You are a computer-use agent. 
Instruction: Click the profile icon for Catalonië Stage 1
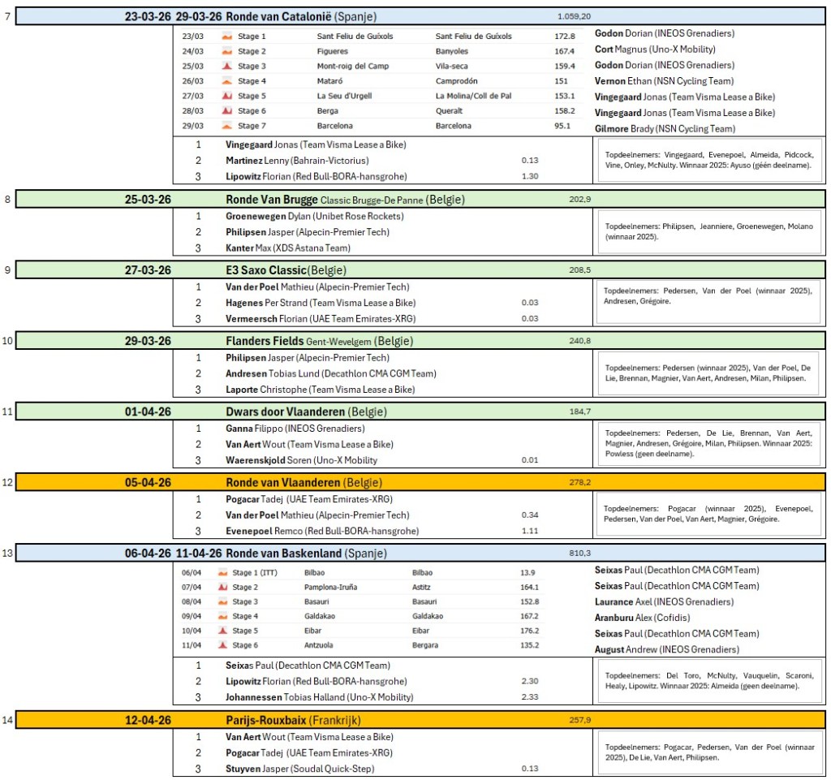(x=227, y=37)
